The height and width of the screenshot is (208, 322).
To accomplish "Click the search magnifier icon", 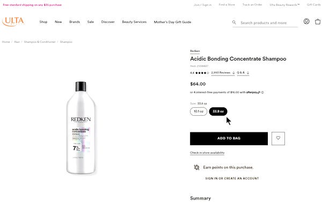I will [x=234, y=23].
